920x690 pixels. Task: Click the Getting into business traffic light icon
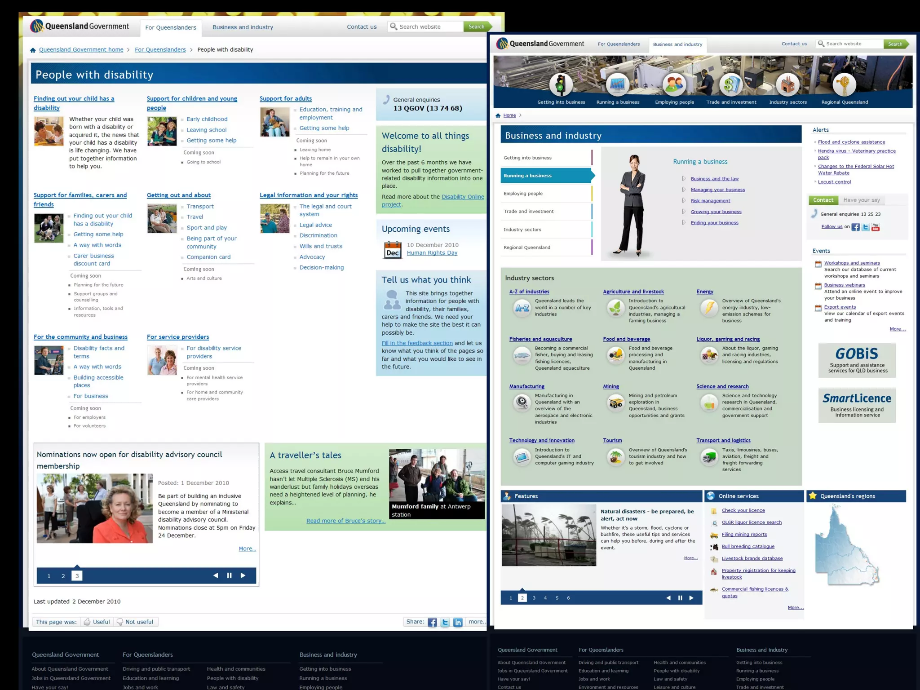[x=561, y=84]
